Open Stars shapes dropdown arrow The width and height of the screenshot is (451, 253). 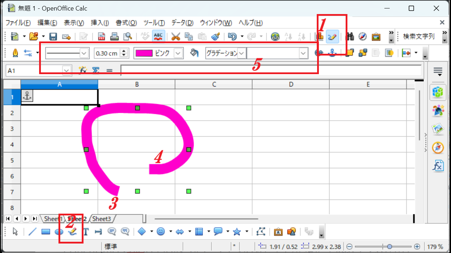click(x=247, y=232)
